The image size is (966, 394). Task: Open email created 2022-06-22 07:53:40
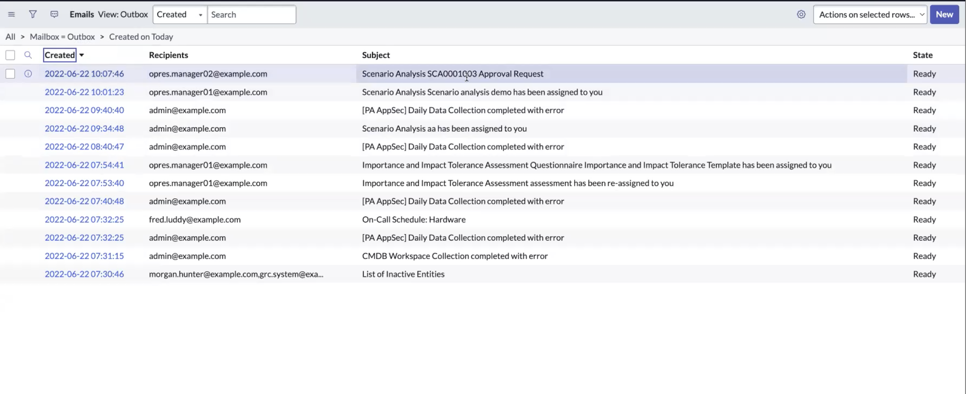(x=84, y=183)
